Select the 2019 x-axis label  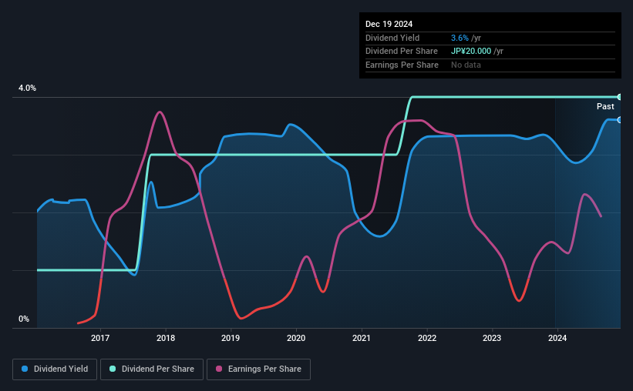point(231,338)
